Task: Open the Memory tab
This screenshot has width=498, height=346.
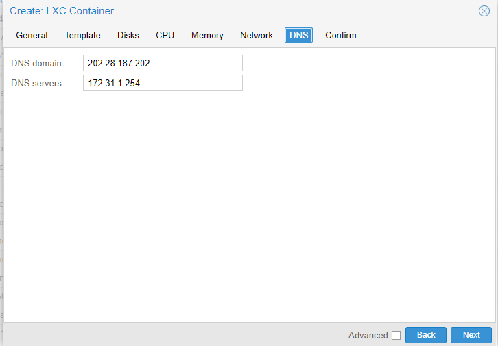Action: coord(207,35)
